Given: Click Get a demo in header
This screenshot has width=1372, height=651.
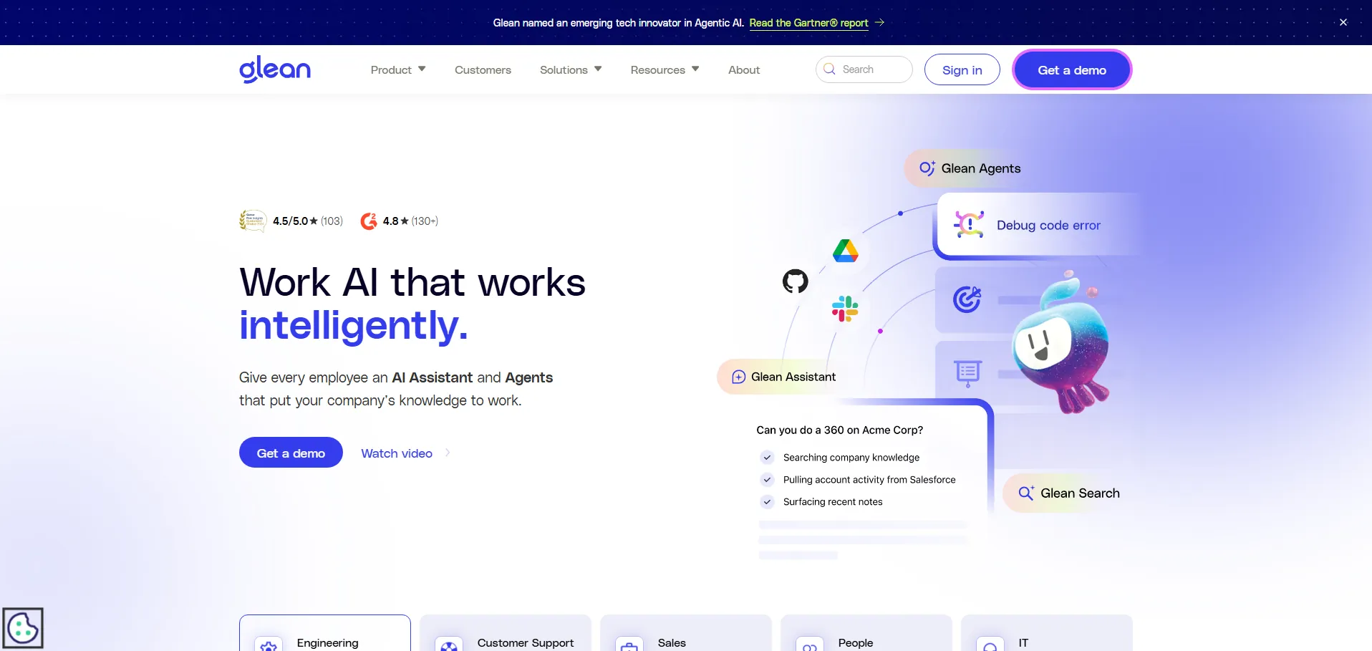Looking at the screenshot, I should (x=1071, y=69).
